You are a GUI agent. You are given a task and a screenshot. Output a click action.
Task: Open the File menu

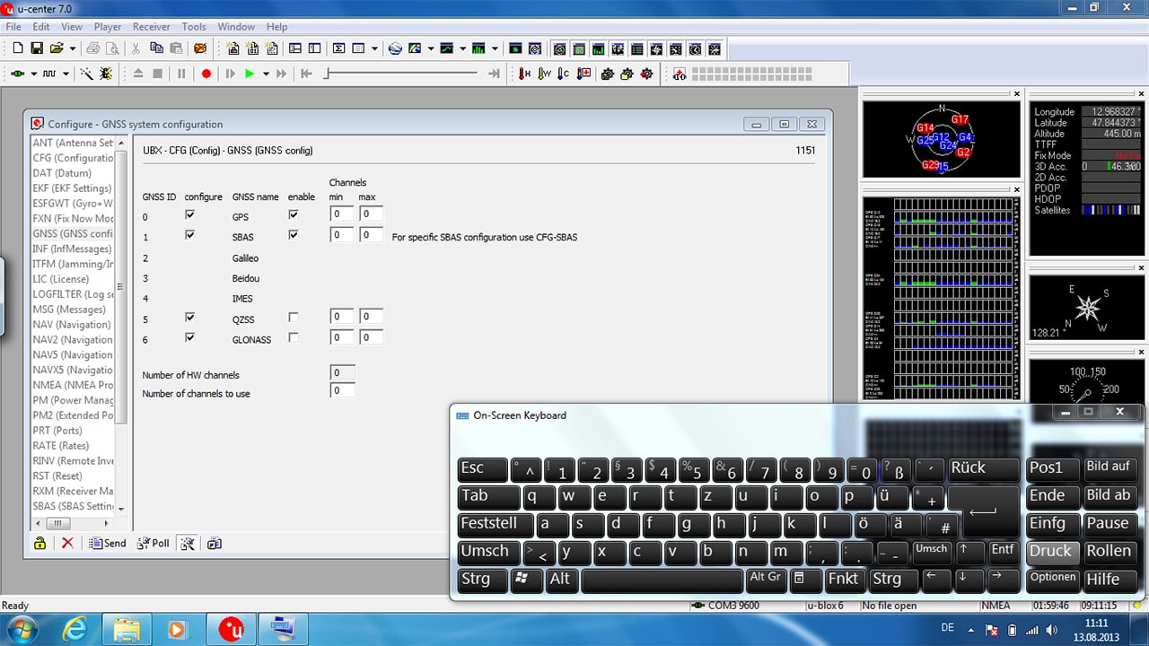point(13,27)
